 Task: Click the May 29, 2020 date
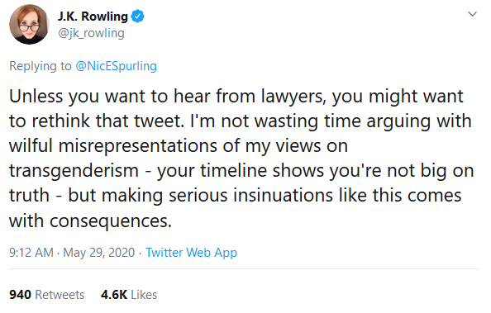(x=99, y=253)
